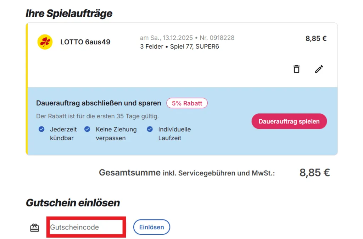Click the gift voucher icon
The height and width of the screenshot is (239, 363).
pyautogui.click(x=34, y=227)
